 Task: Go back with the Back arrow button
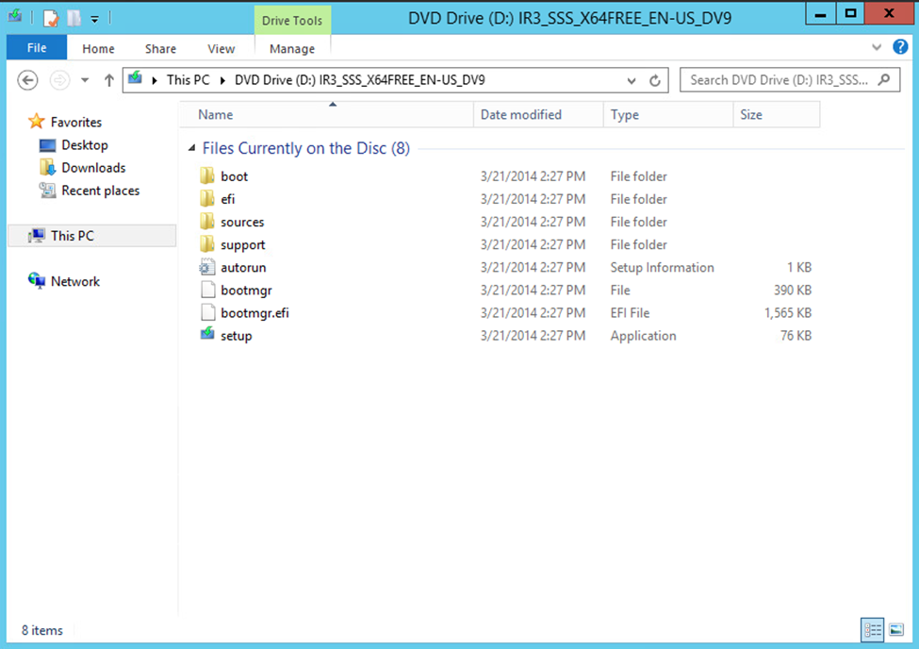[27, 80]
